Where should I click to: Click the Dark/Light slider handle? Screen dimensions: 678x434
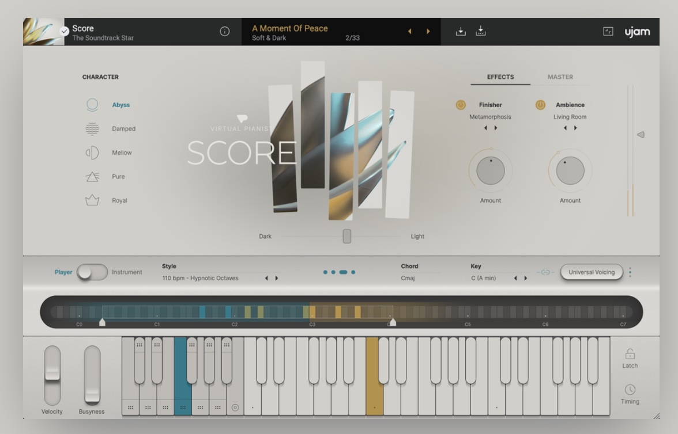click(x=347, y=236)
